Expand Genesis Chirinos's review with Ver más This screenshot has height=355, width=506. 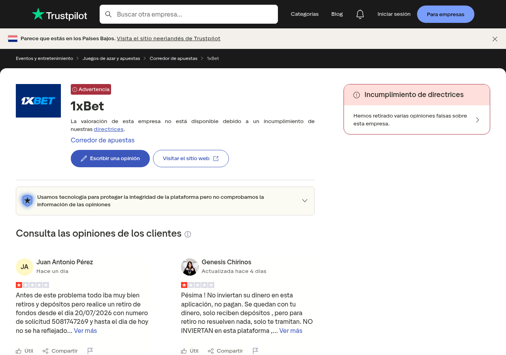[291, 331]
